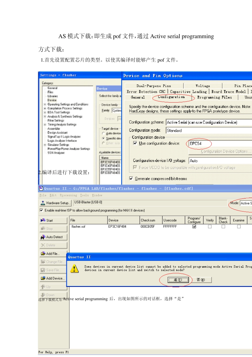Click the Start programming button
The image size is (252, 357).
click(x=53, y=220)
